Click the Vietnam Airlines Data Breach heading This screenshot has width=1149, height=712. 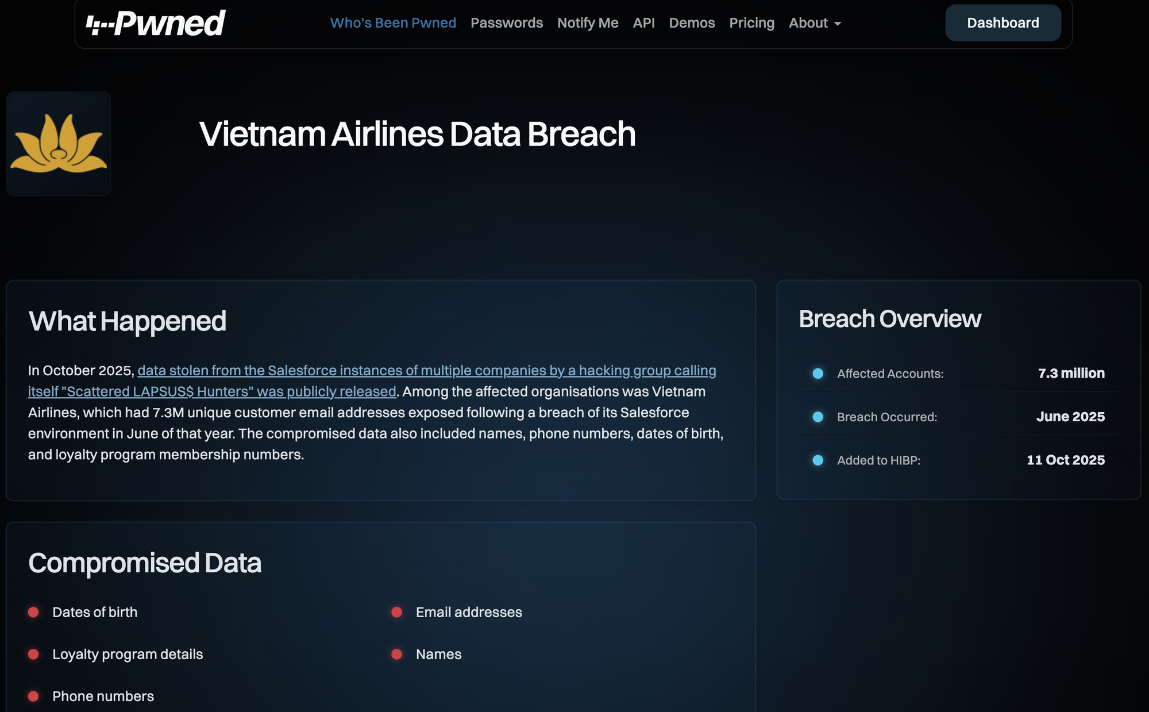(417, 134)
